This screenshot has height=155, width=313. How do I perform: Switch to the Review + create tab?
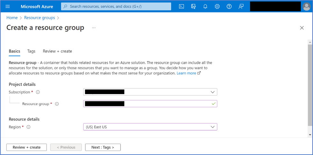(x=57, y=51)
